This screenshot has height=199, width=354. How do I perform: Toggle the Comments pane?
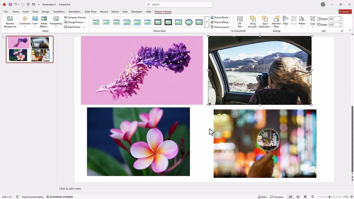click(277, 197)
